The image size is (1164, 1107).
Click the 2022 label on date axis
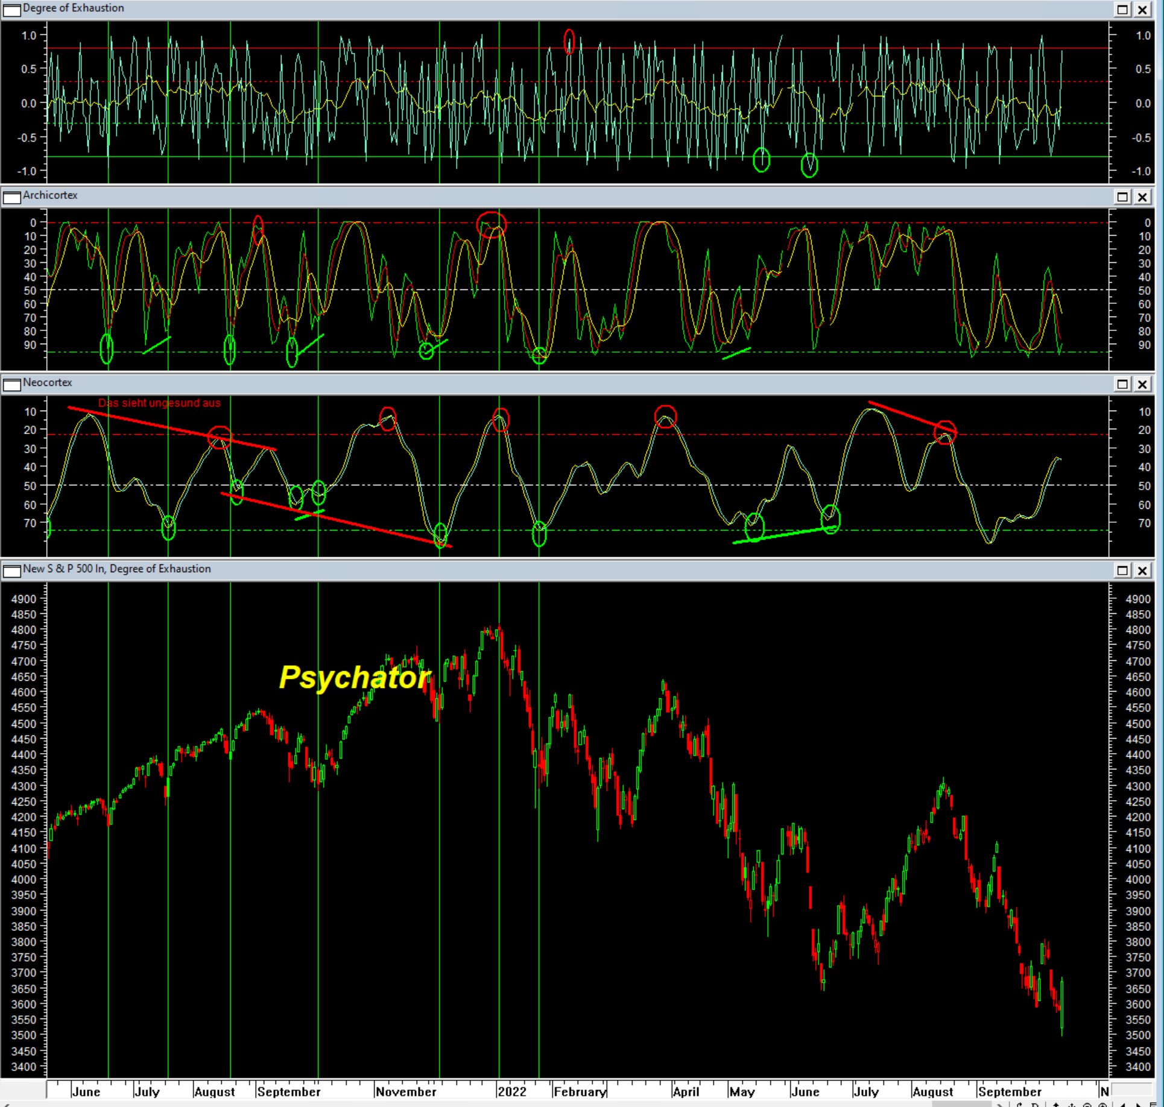pos(512,1091)
